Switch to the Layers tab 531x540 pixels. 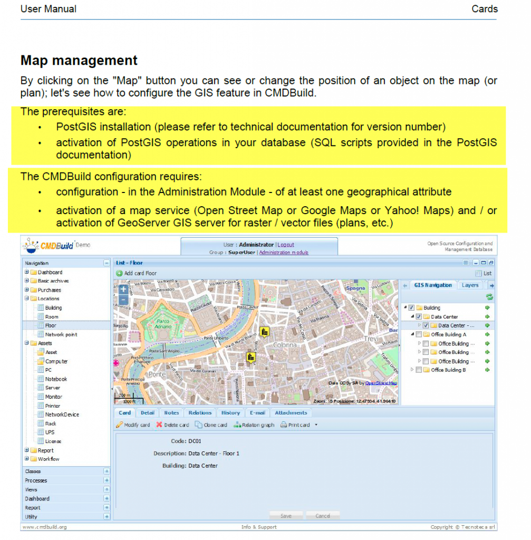tap(470, 285)
